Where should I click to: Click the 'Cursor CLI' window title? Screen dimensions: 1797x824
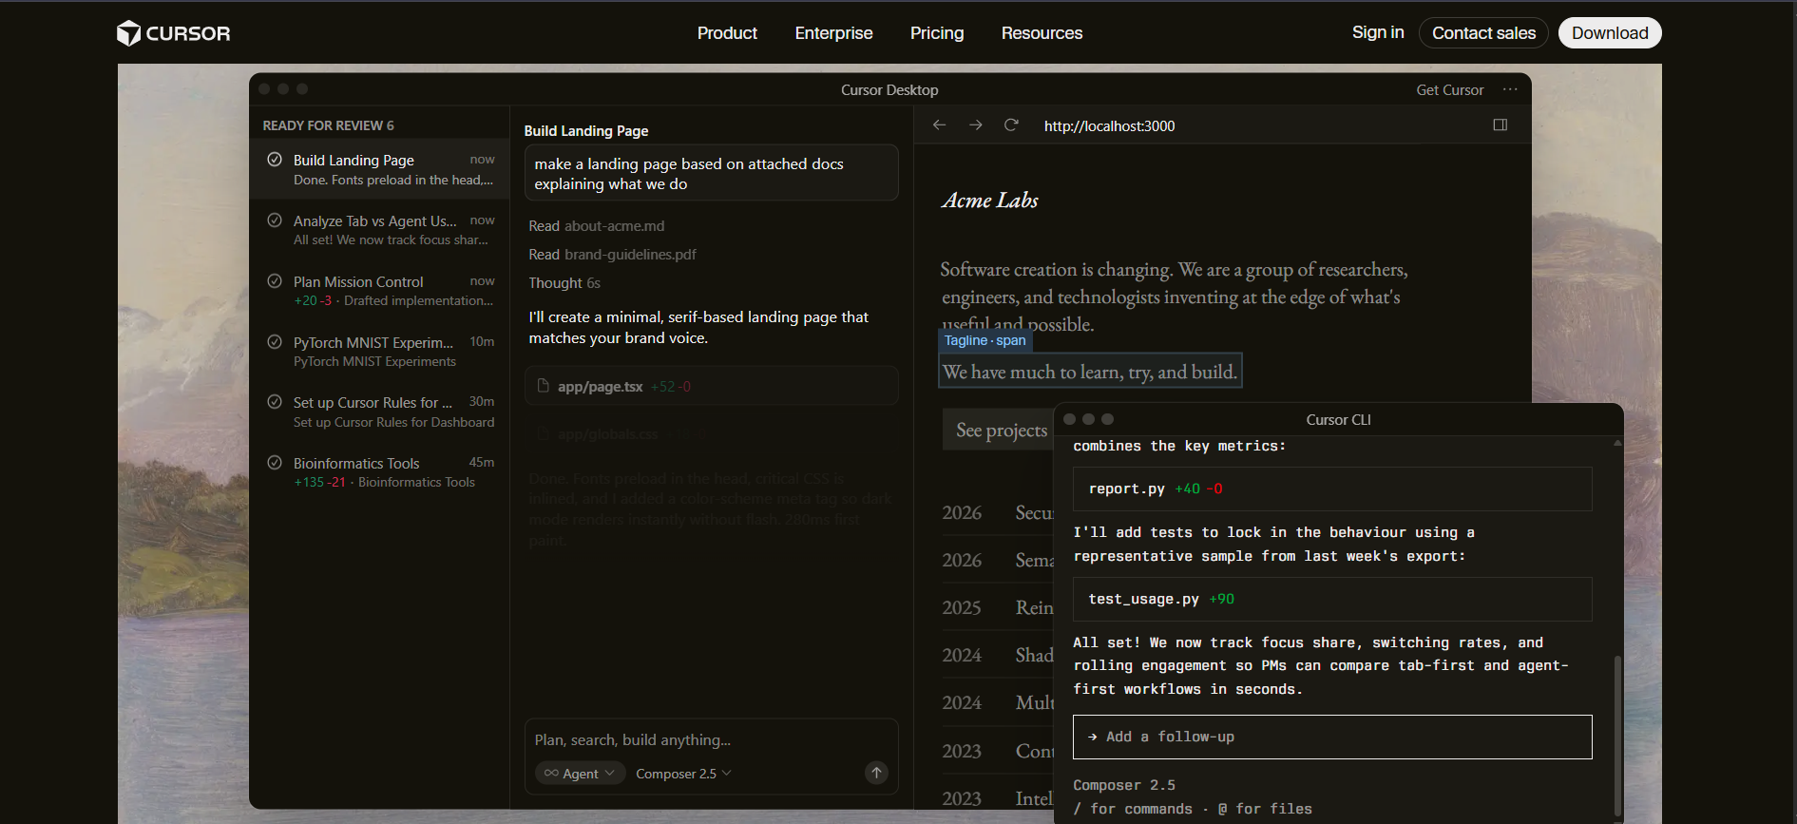(x=1338, y=420)
